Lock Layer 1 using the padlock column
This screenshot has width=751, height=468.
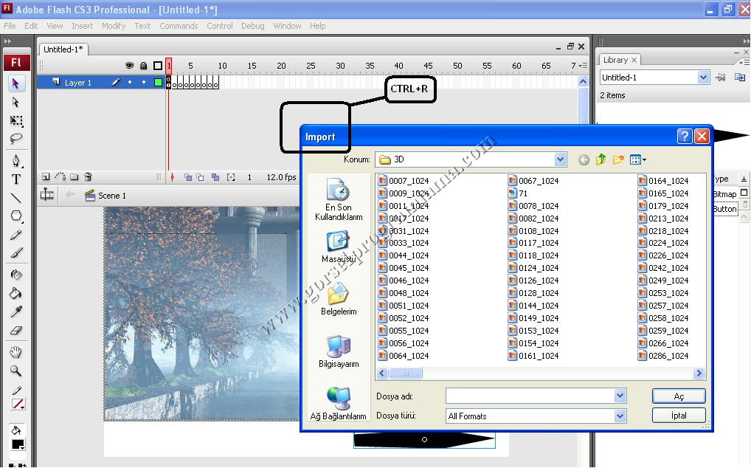144,82
